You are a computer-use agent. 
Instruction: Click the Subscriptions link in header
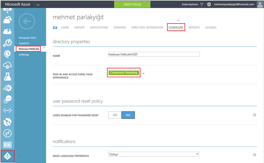pyautogui.click(x=190, y=4)
